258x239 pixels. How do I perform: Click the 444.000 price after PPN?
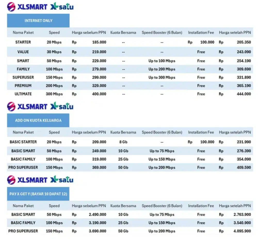pos(244,94)
